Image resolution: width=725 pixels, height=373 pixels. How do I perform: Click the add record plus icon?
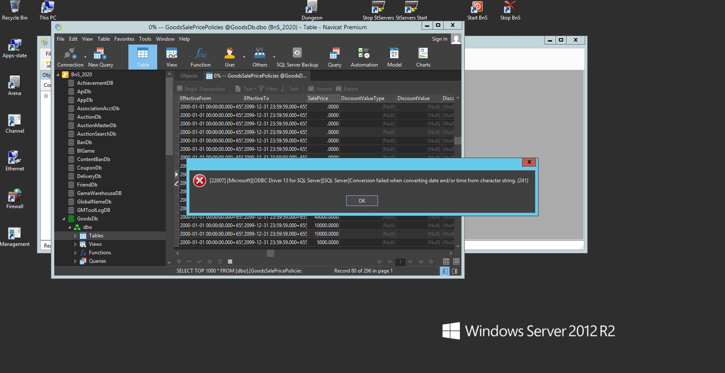coord(179,262)
